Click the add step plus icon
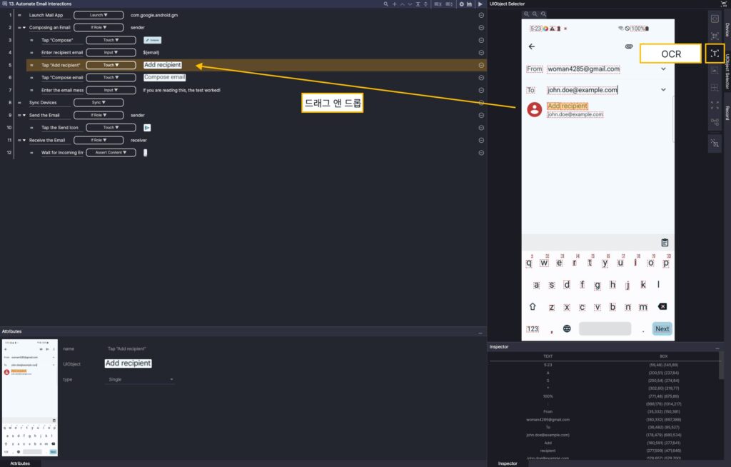 click(394, 4)
